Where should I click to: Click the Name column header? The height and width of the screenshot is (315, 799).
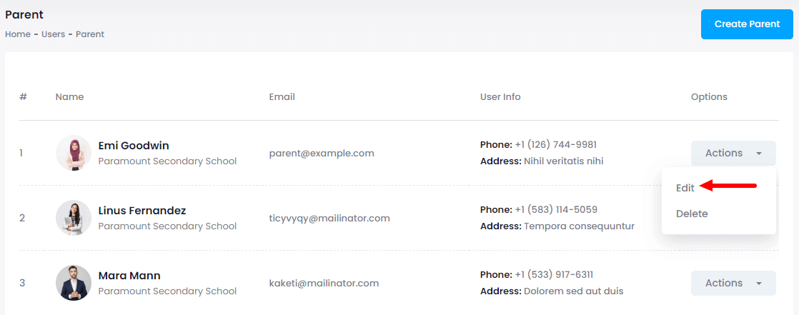[x=69, y=97]
